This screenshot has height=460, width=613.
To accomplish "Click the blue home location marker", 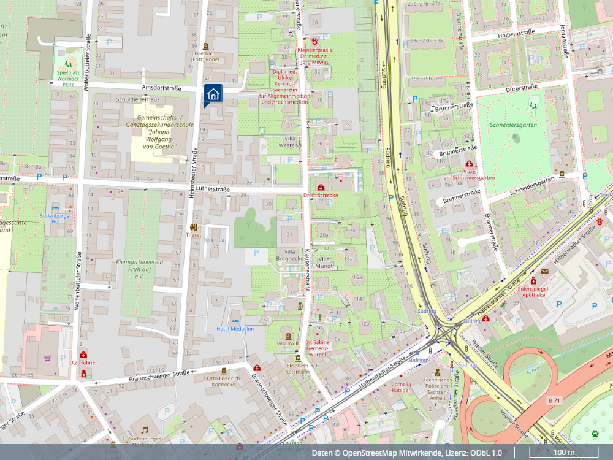I will [213, 94].
